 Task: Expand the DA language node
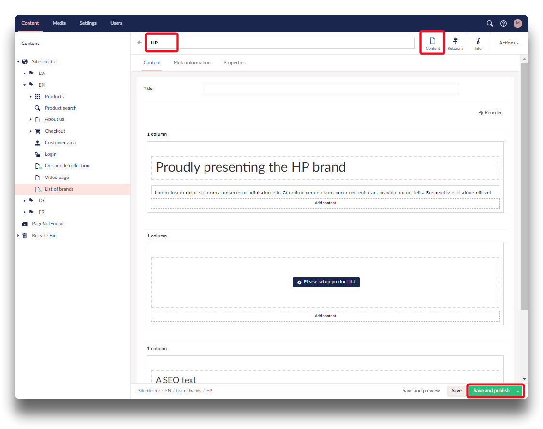point(25,74)
